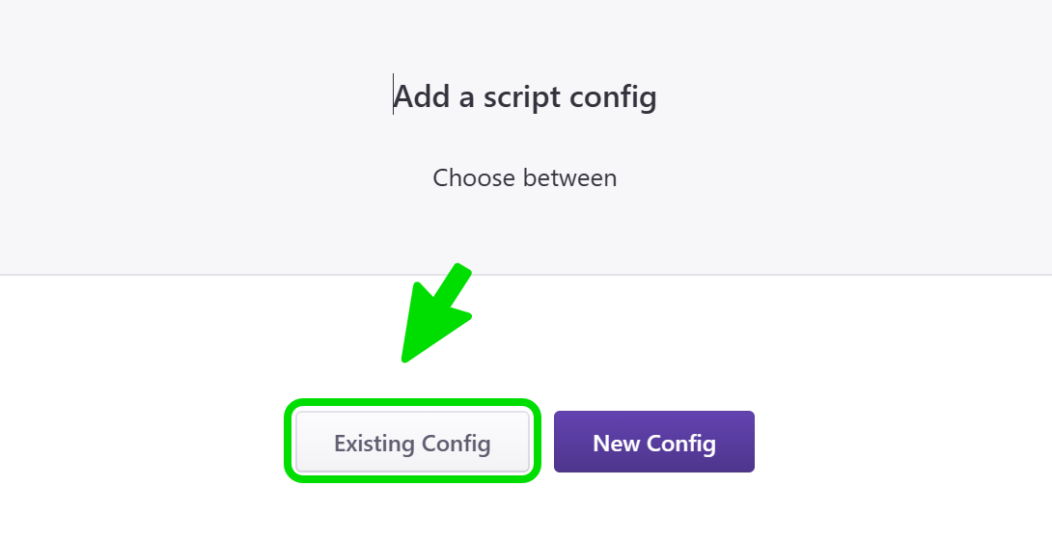Click the word "Existing" on the gray button
Image resolution: width=1052 pixels, height=540 pixels.
coord(374,444)
